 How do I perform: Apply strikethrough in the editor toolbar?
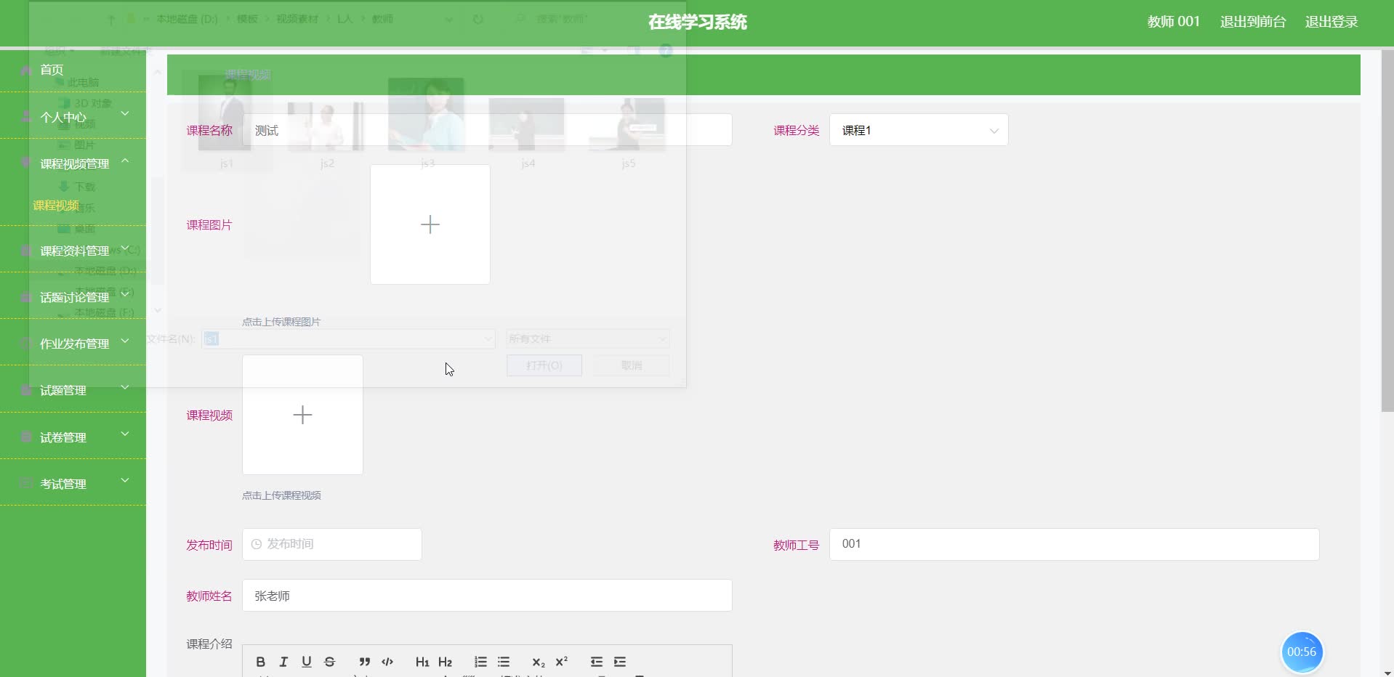[x=329, y=662]
